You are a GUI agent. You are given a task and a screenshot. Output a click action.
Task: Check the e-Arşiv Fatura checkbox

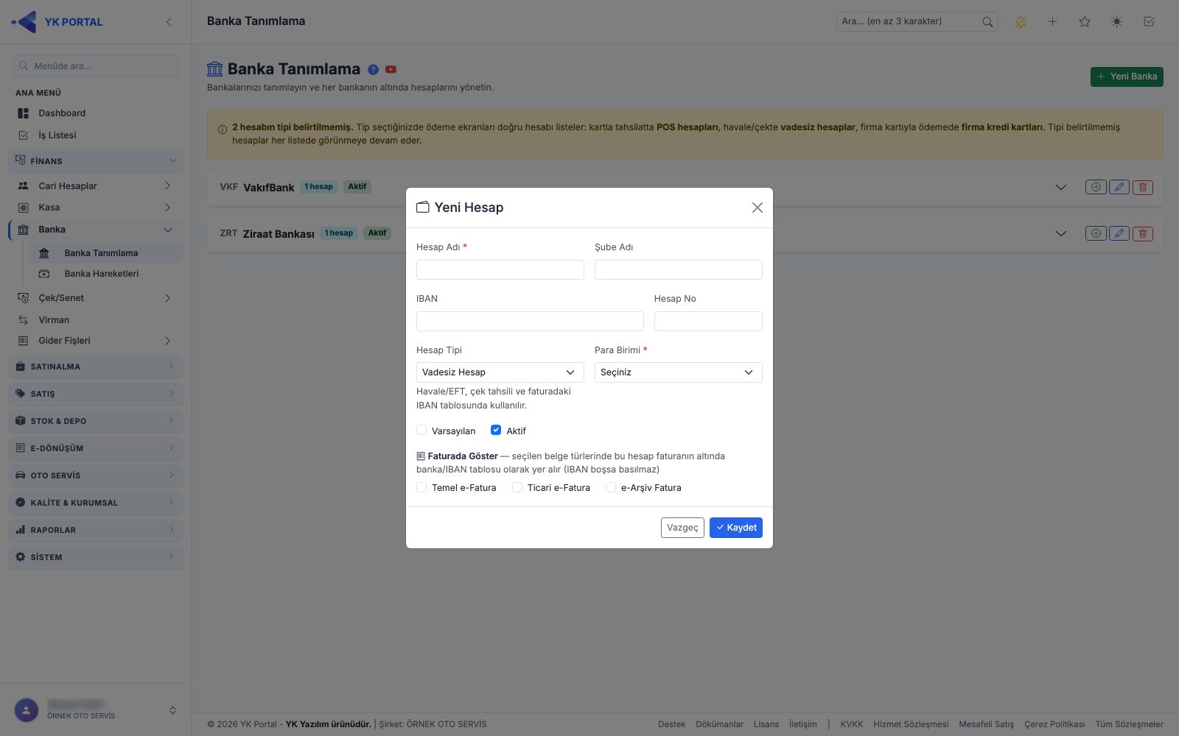click(611, 487)
